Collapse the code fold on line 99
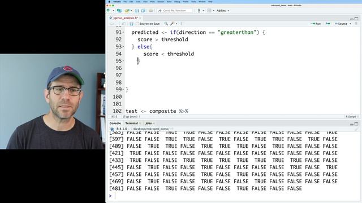 123,90
